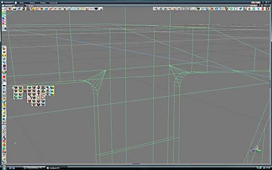272x170 pixels.
Task: Switch to the Workspace tab
Action: coord(20,5)
